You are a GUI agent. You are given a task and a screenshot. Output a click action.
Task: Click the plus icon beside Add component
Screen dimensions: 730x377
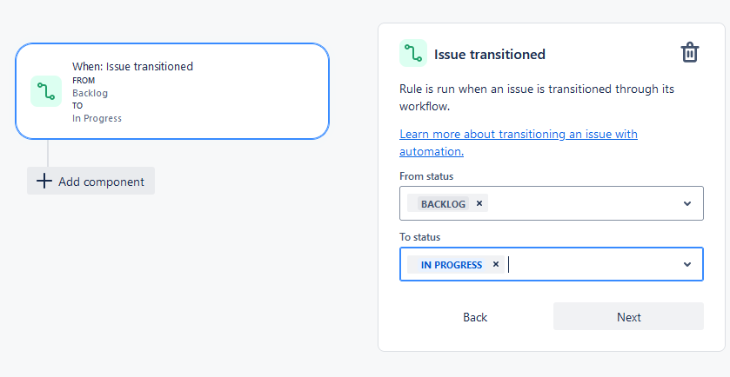pyautogui.click(x=44, y=181)
